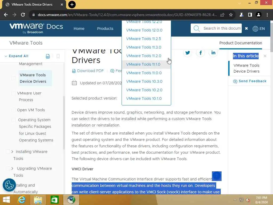
Task: Open the Products navigation menu
Action: pos(105,29)
